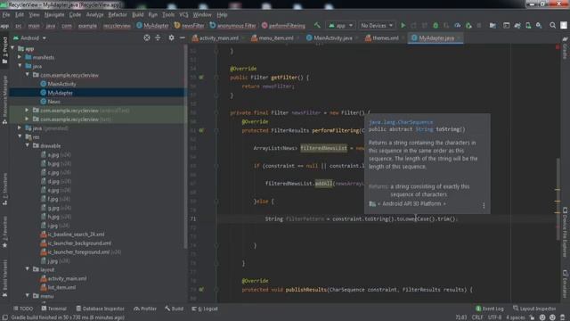Click the green Debug bug icon
Viewport: 570px width, 321px height.
pos(436,26)
